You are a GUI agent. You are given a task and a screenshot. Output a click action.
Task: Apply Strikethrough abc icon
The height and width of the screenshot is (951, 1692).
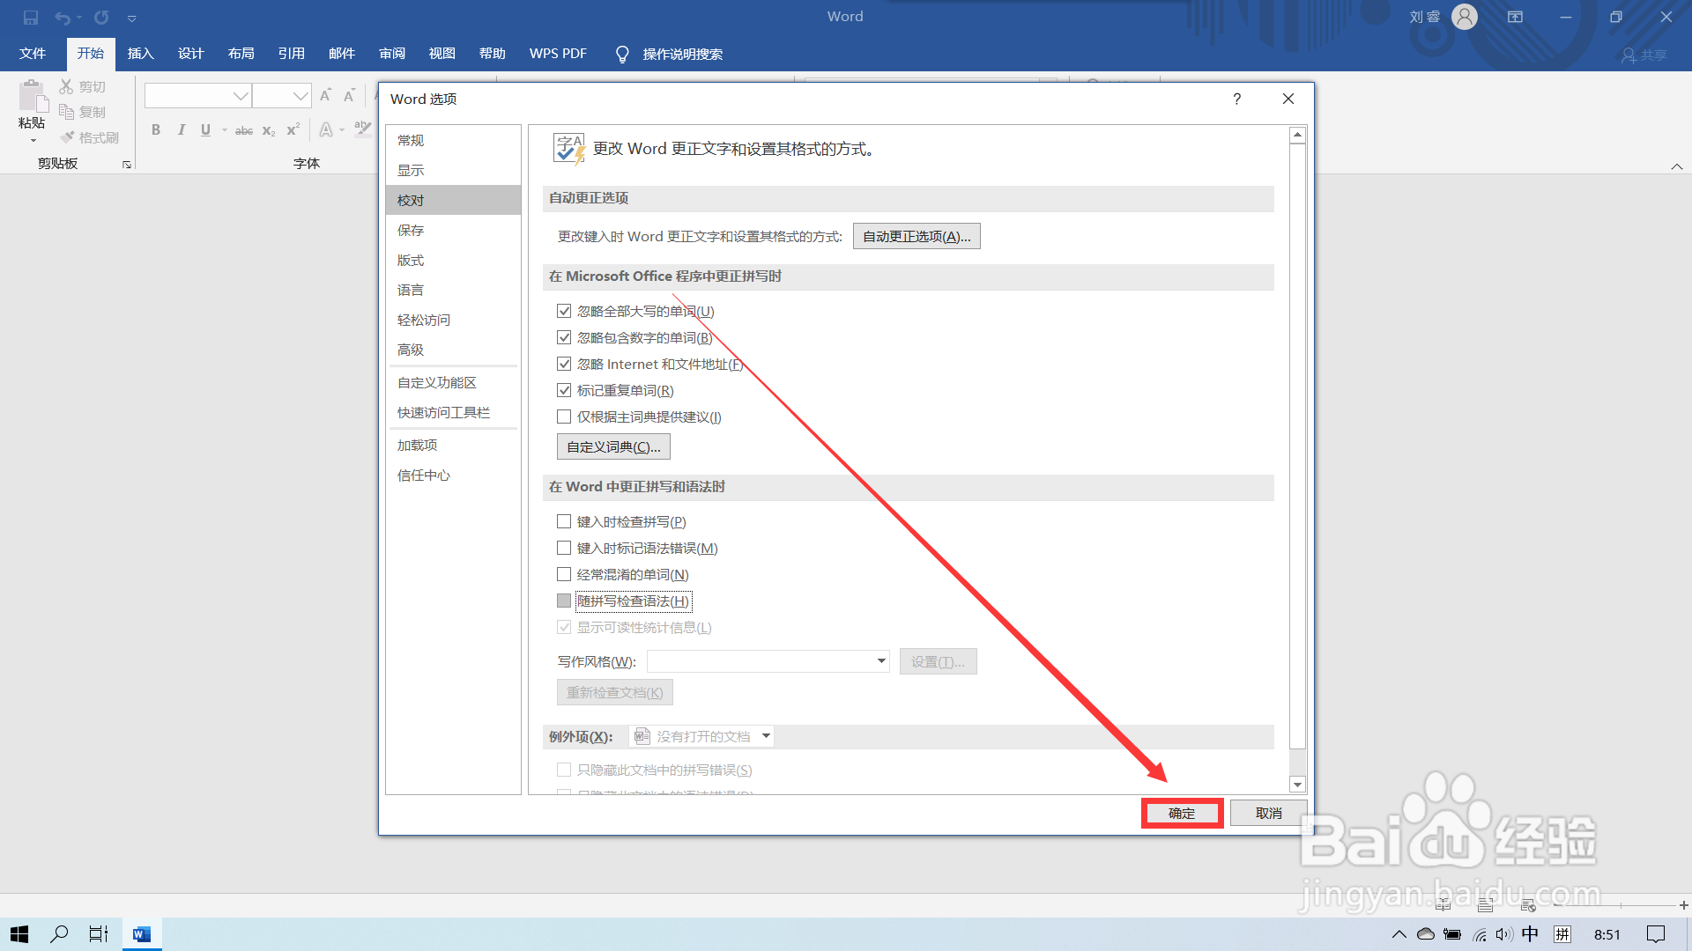[244, 130]
